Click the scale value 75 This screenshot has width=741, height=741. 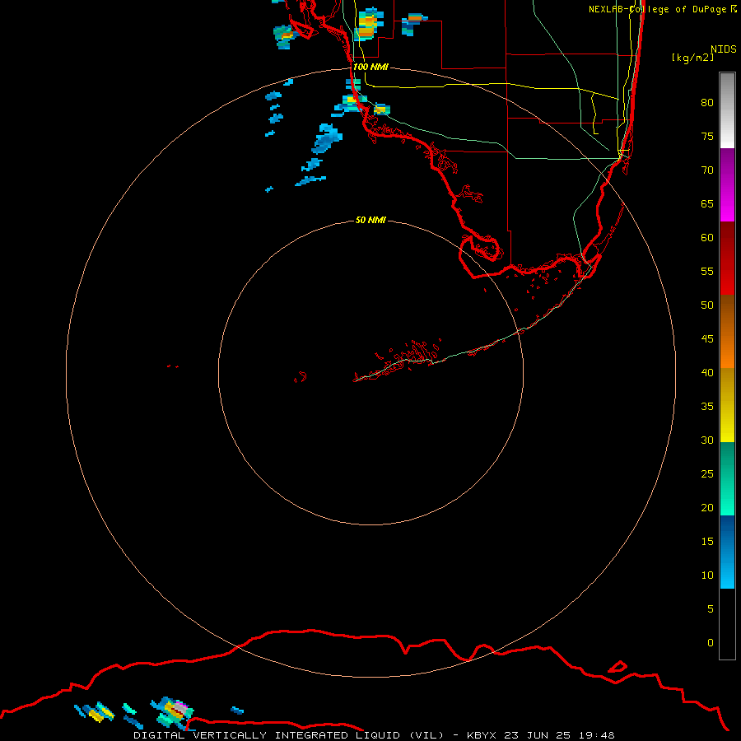point(707,136)
